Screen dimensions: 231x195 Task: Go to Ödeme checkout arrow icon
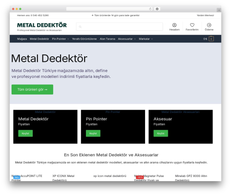click(x=209, y=25)
